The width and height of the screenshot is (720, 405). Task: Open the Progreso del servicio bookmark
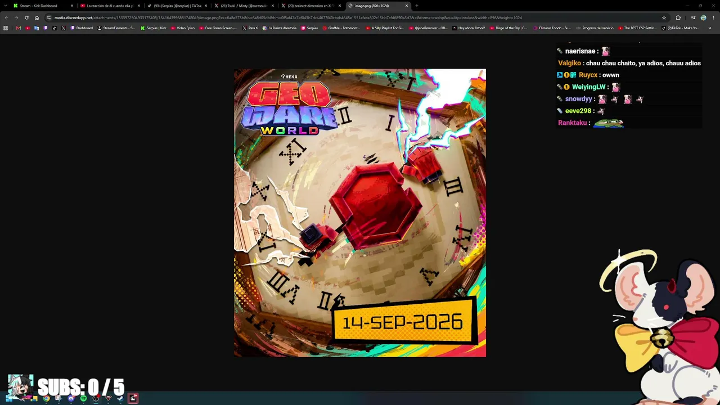coord(595,28)
